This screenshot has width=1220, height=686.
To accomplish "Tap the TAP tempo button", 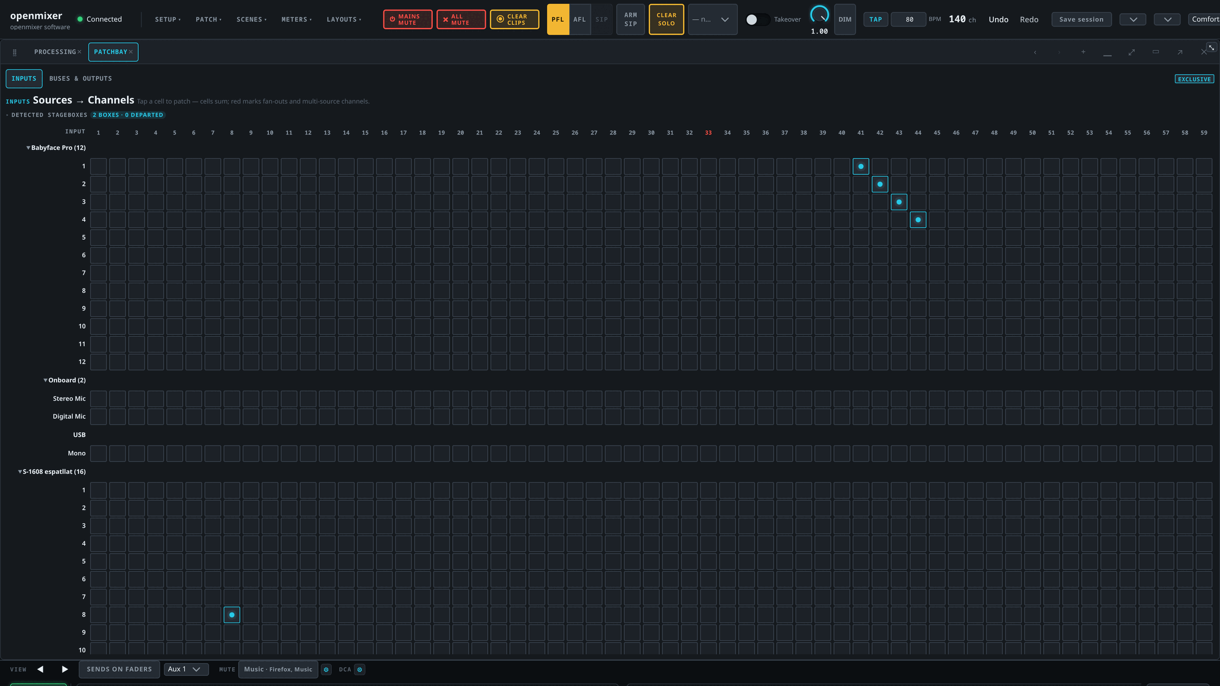I will (x=875, y=20).
